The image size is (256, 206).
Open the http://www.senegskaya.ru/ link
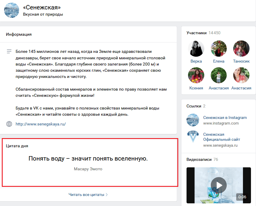[x=41, y=124]
